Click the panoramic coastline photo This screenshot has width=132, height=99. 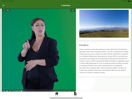104,24
